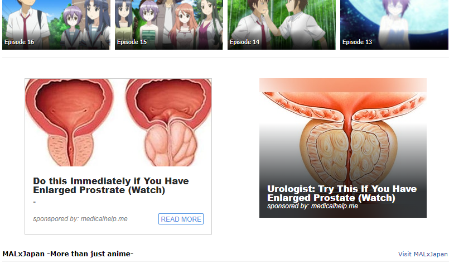Click the 'Episode 16' caption text

(19, 42)
